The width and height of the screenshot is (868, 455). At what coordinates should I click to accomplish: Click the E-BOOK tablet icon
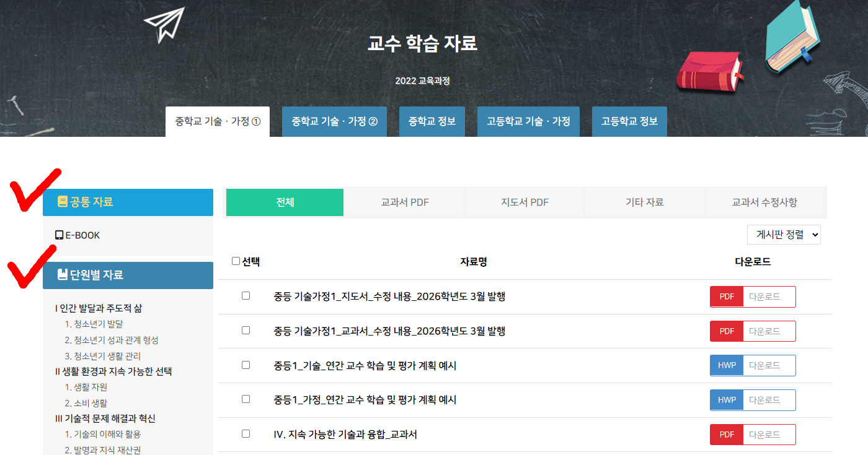coord(59,235)
